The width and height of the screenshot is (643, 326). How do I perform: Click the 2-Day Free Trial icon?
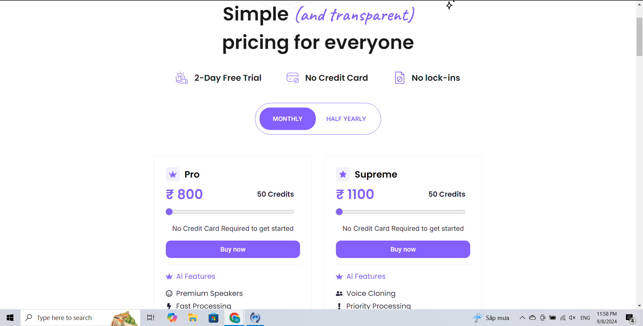coord(182,78)
